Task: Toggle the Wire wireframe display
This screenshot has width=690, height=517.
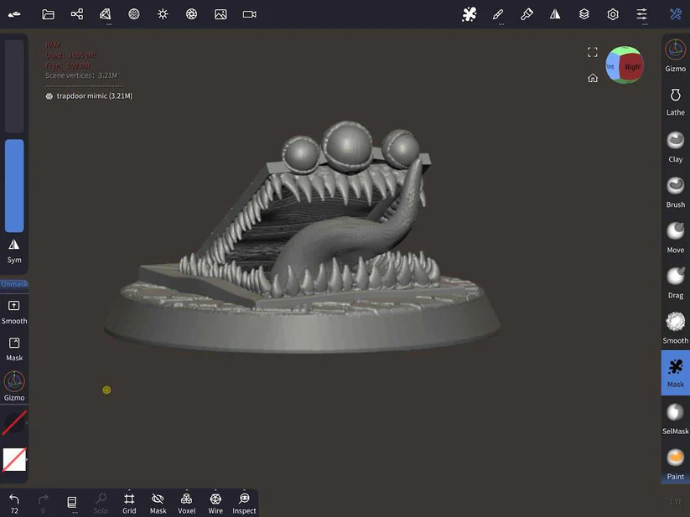Action: coord(215,504)
